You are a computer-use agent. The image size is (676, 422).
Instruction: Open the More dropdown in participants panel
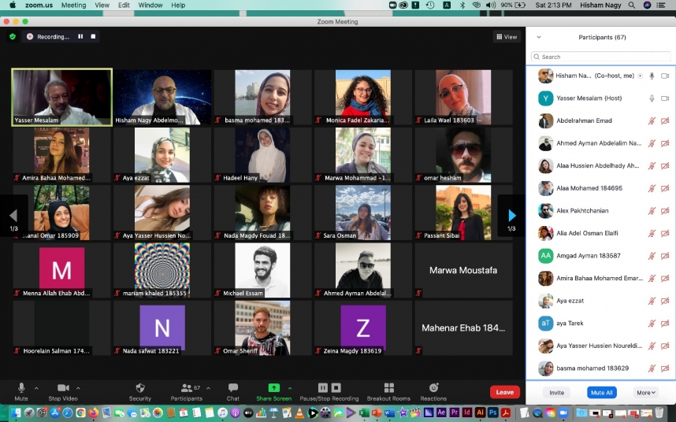[x=646, y=392]
